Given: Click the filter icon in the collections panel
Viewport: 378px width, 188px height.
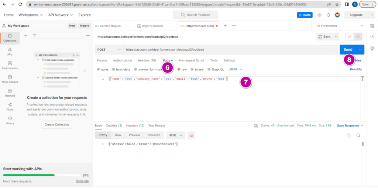Looking at the screenshot, I should coord(34,36).
